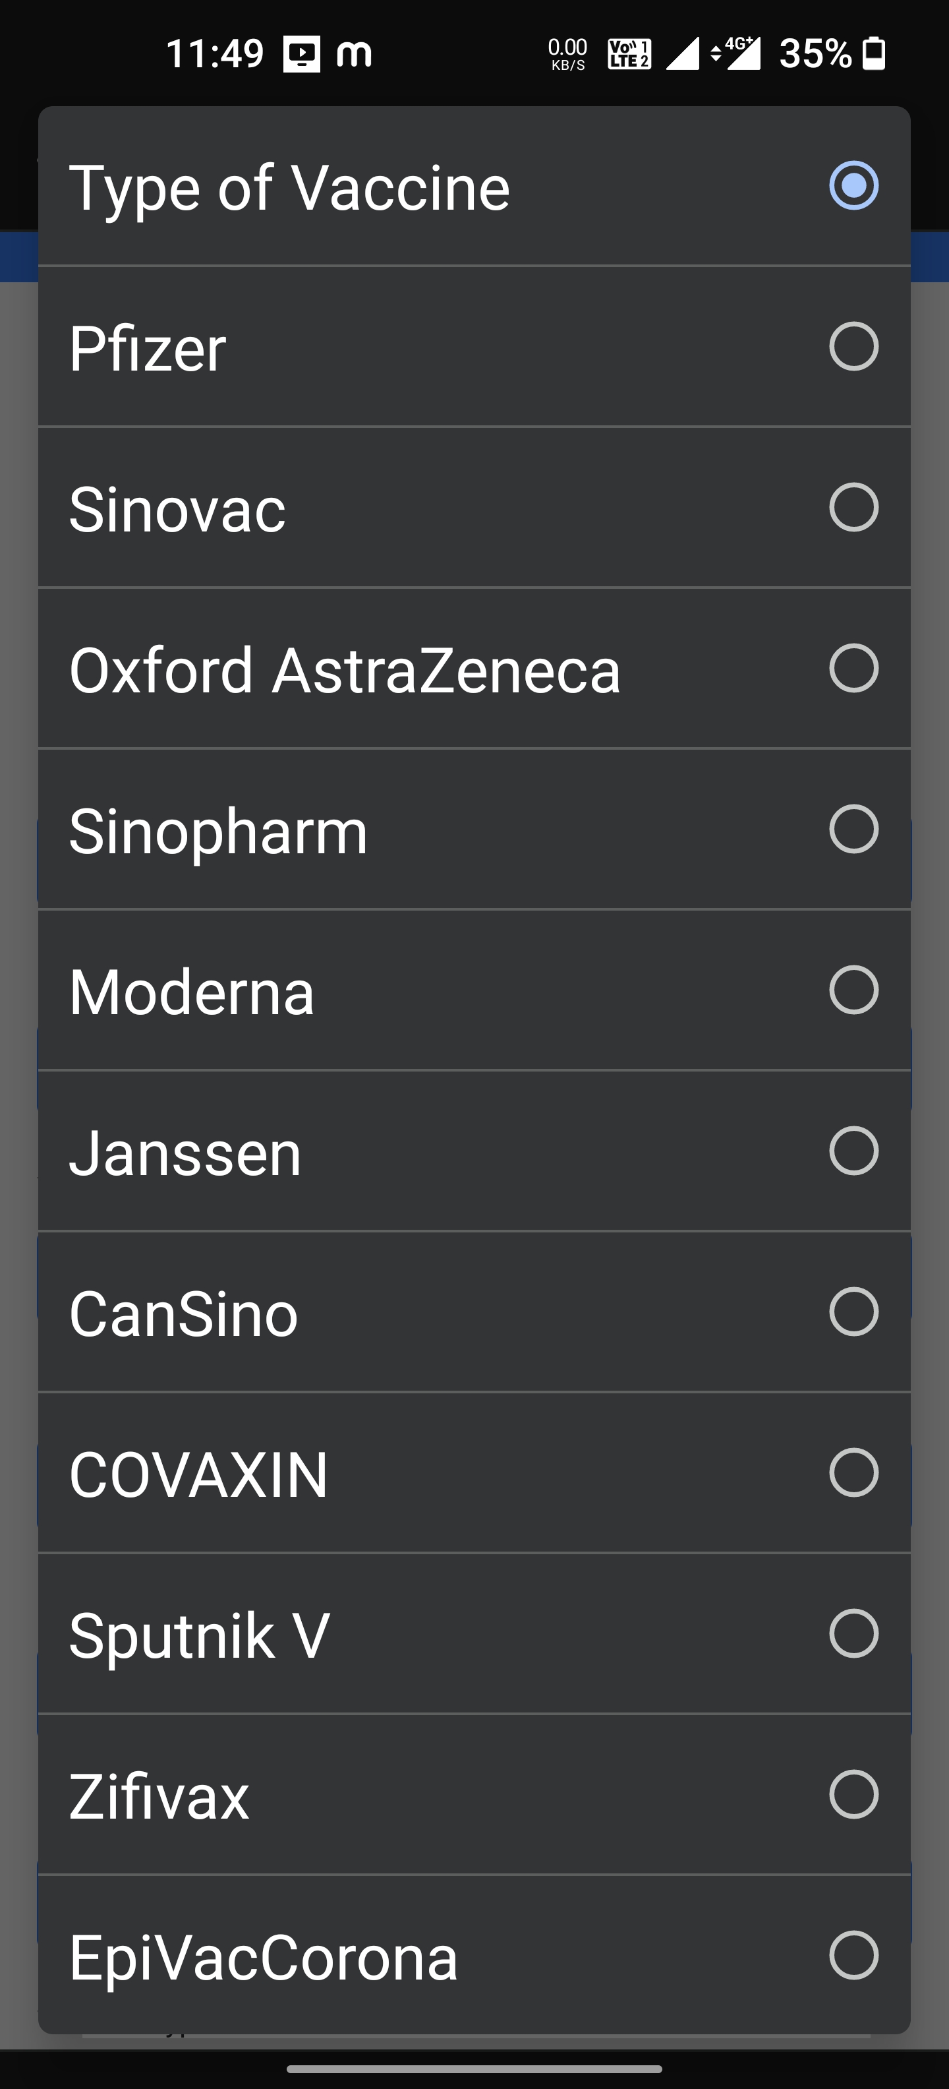Image resolution: width=949 pixels, height=2089 pixels.
Task: Tap the battery icon in status bar
Action: point(874,54)
